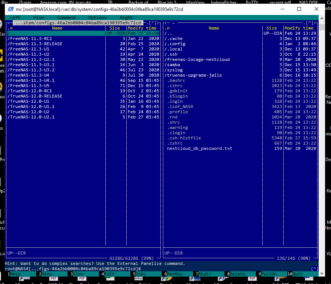The image size is (331, 284).
Task: Select the .zsh-histfile file
Action: (240, 138)
